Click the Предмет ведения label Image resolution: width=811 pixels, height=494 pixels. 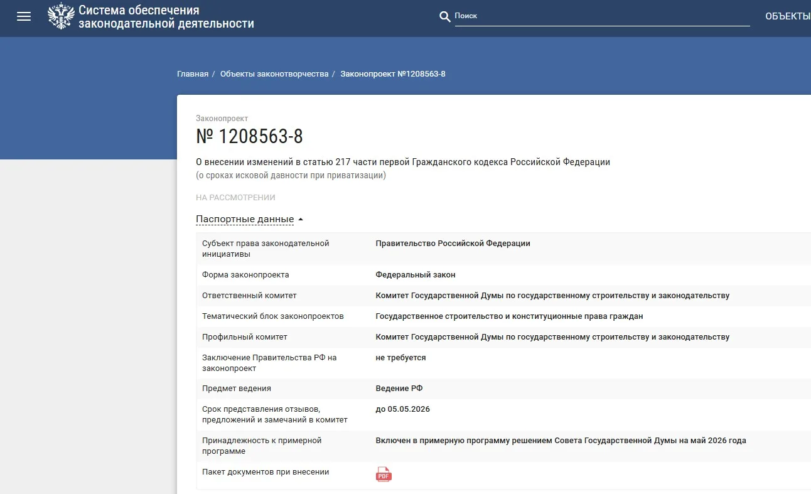pyautogui.click(x=237, y=389)
